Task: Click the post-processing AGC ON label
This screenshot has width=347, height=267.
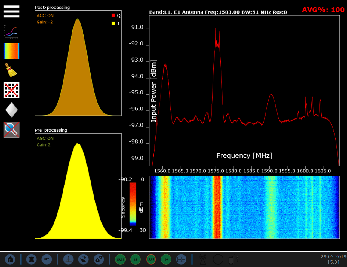Action: tap(45, 16)
